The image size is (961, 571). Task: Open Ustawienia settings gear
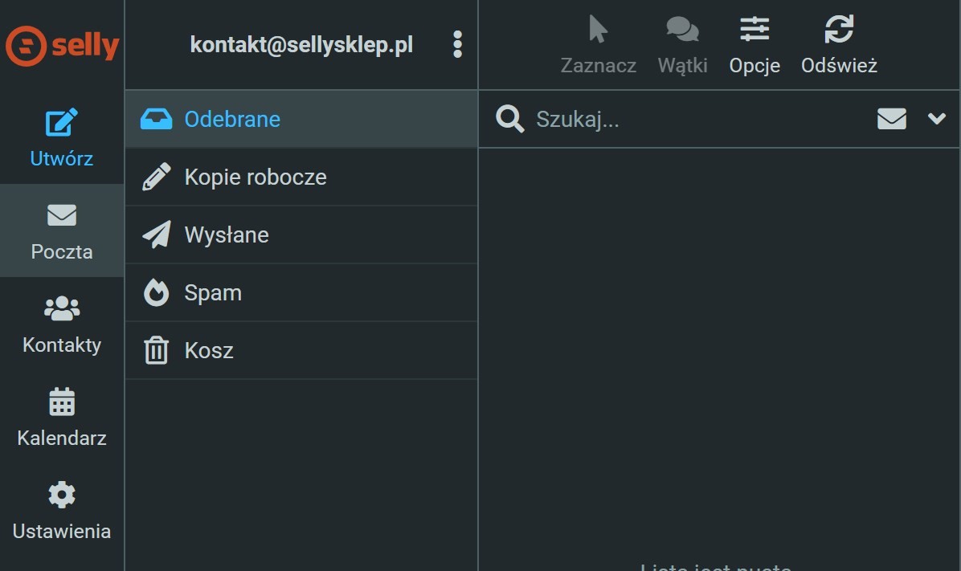click(62, 510)
